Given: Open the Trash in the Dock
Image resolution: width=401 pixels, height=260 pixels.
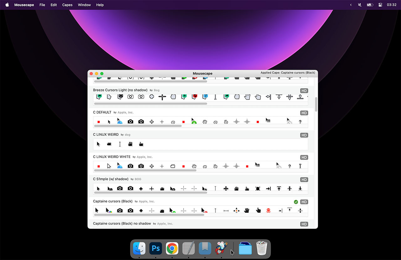Looking at the screenshot, I should tap(261, 248).
